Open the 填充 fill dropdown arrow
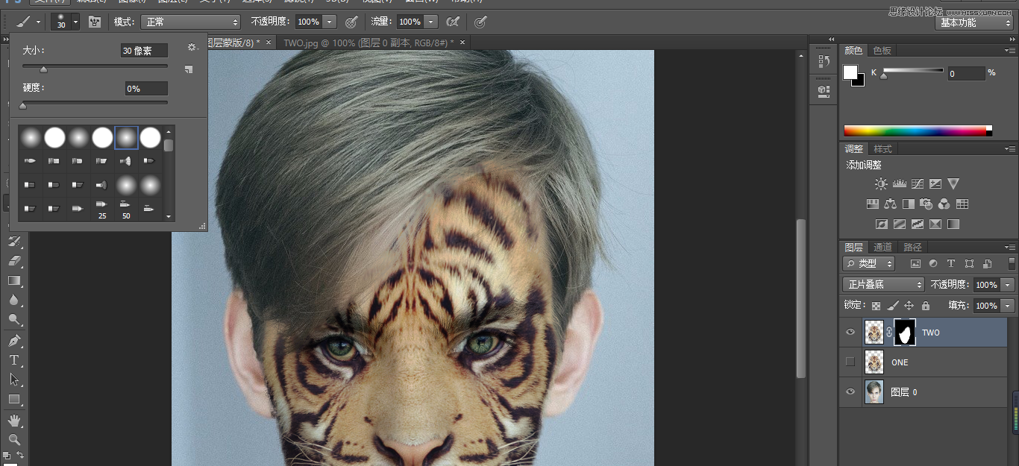Viewport: 1019px width, 466px height. tap(1009, 306)
